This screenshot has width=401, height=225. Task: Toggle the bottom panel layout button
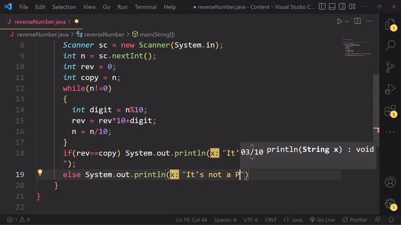click(x=332, y=7)
